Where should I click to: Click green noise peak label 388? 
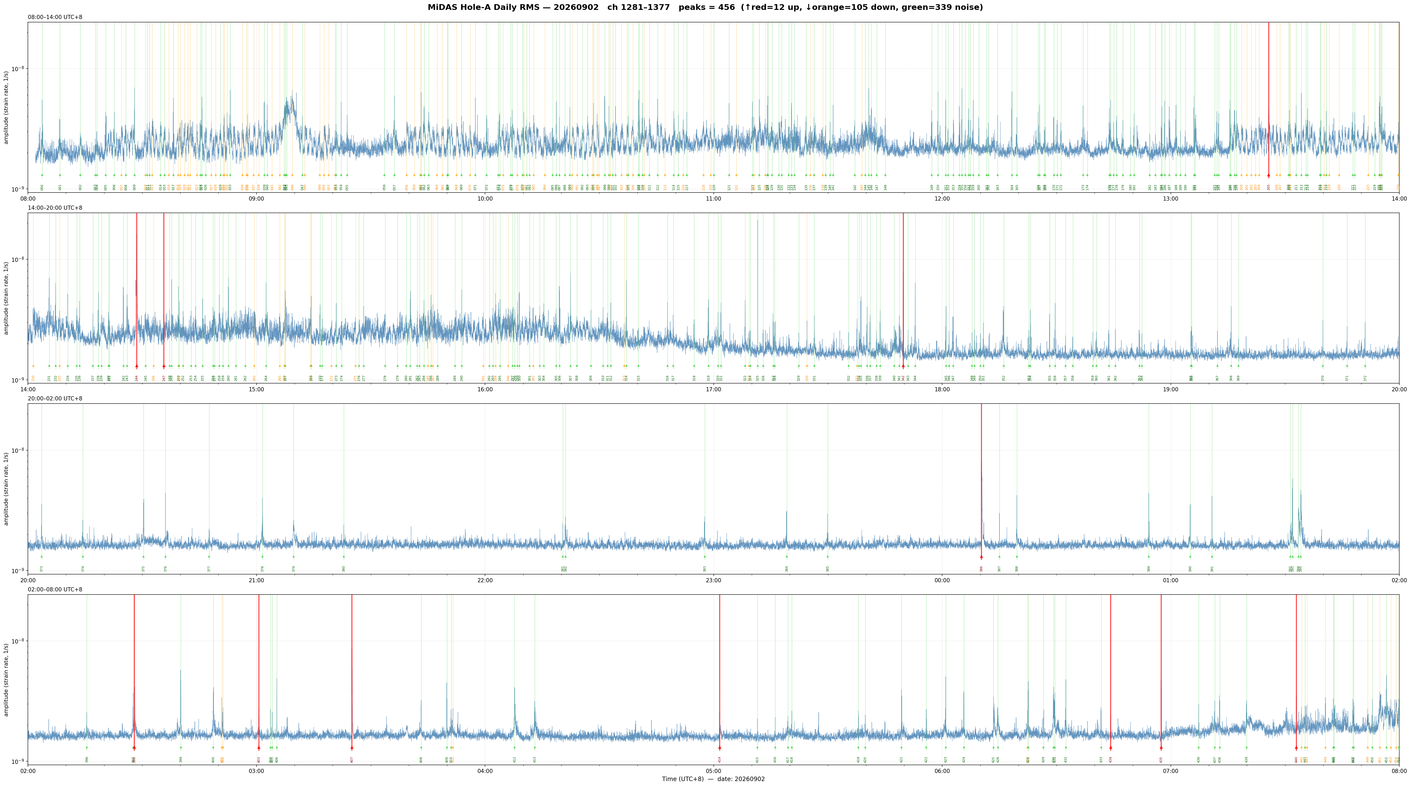click(1017, 568)
